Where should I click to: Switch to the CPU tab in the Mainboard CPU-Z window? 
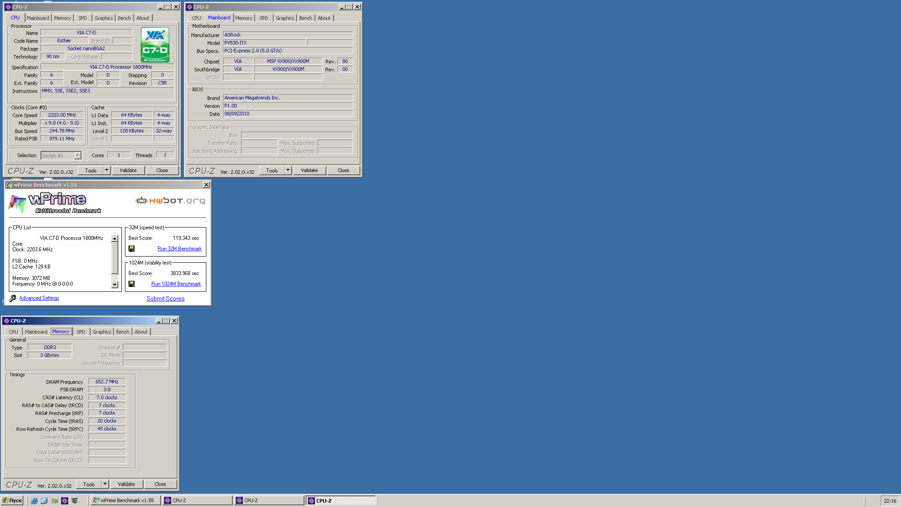(x=197, y=18)
